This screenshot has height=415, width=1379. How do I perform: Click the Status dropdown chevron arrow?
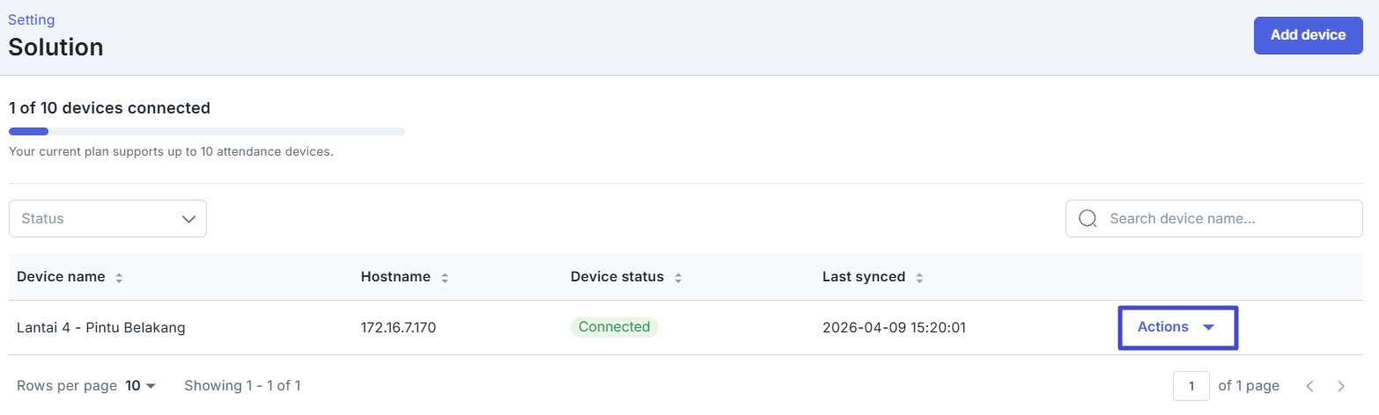pos(188,219)
